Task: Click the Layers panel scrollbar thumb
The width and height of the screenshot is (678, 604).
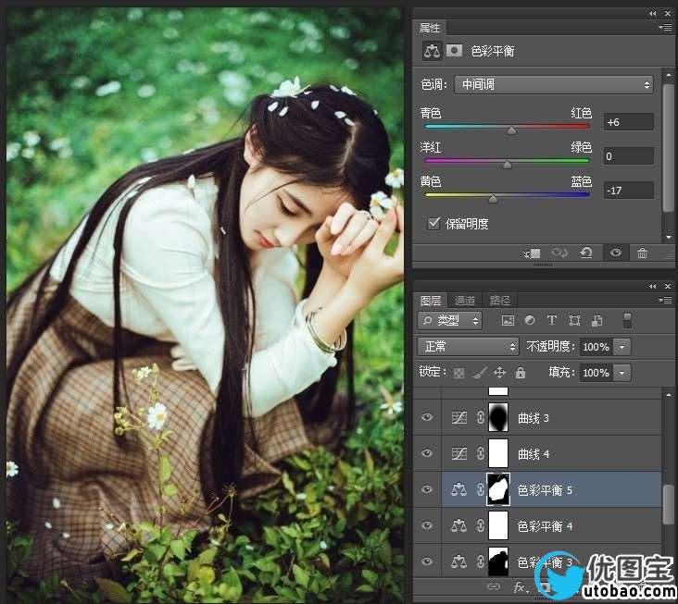Action: coord(669,504)
